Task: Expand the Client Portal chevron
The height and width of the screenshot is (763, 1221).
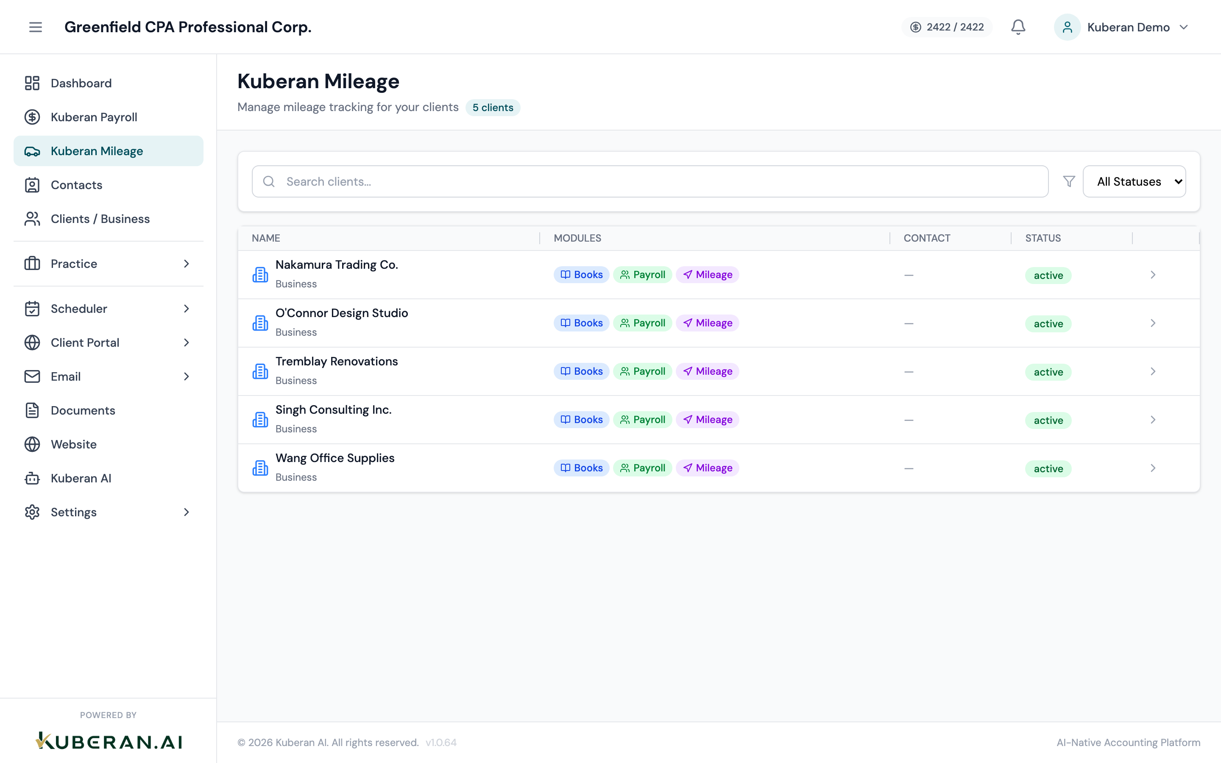Action: (x=186, y=343)
